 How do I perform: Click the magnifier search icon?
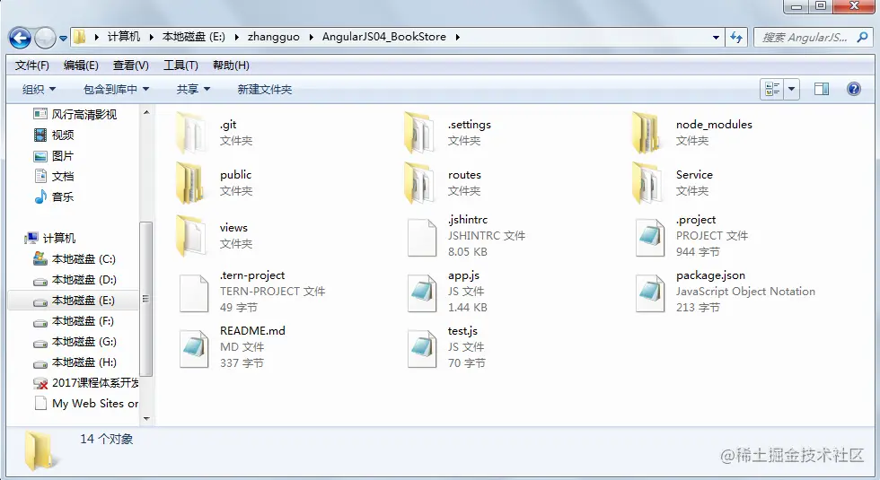tap(863, 38)
